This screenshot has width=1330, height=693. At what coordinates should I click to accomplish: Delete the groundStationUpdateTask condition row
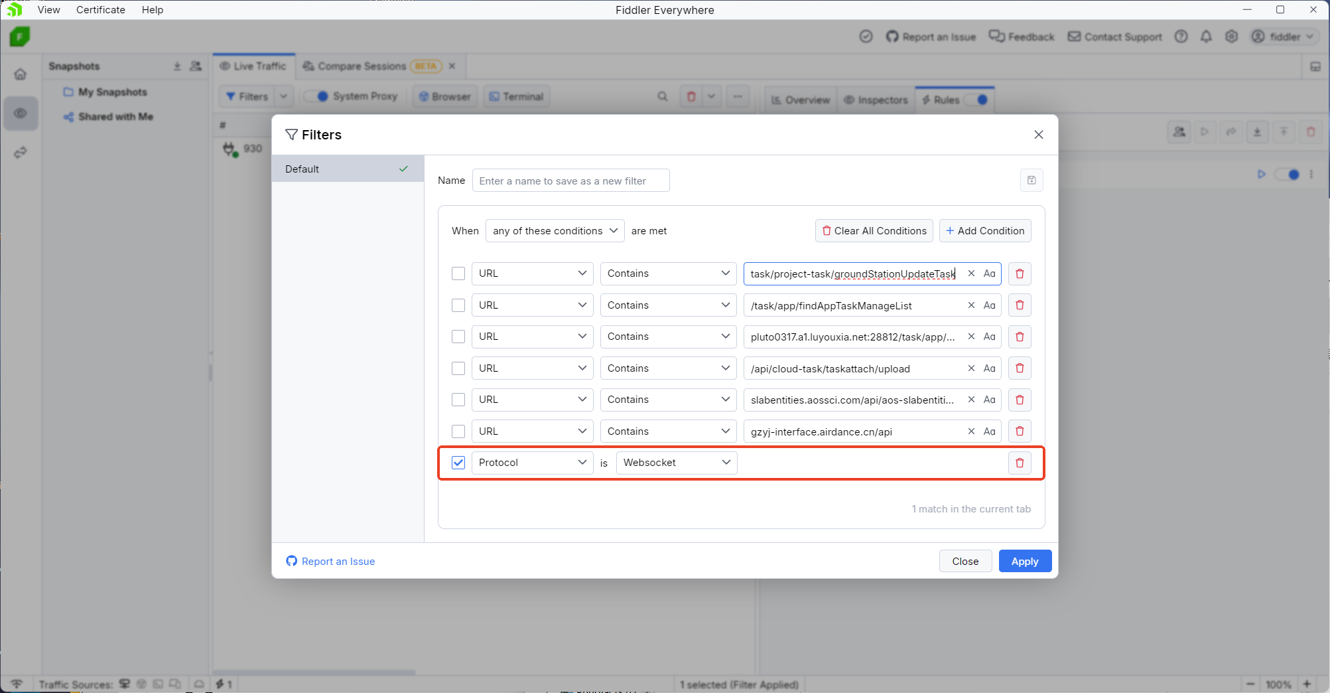click(1020, 273)
